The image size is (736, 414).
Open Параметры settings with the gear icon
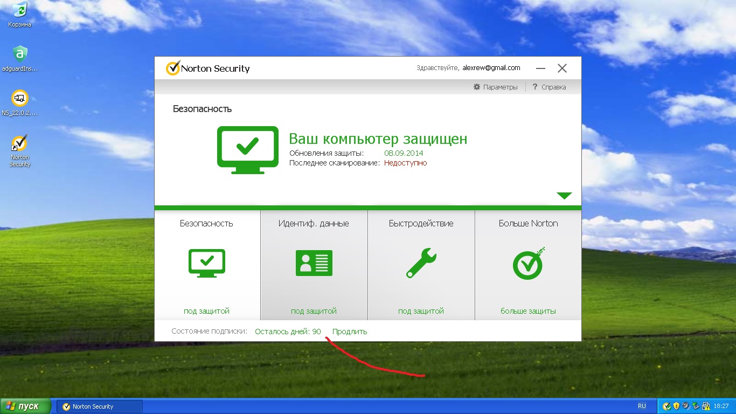pos(495,87)
